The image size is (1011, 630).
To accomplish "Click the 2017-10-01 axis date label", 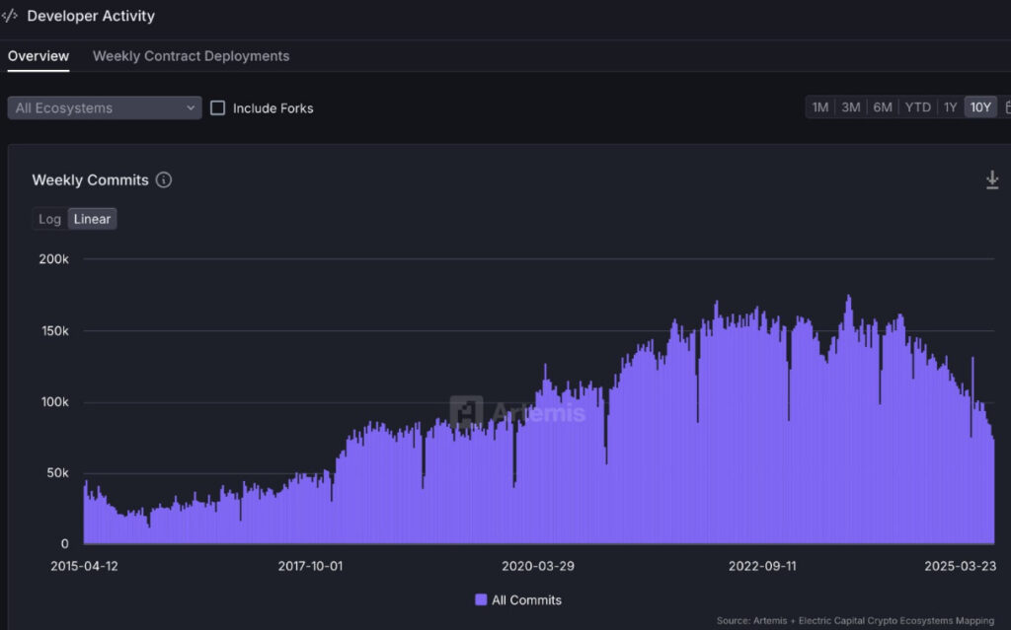I will (310, 566).
